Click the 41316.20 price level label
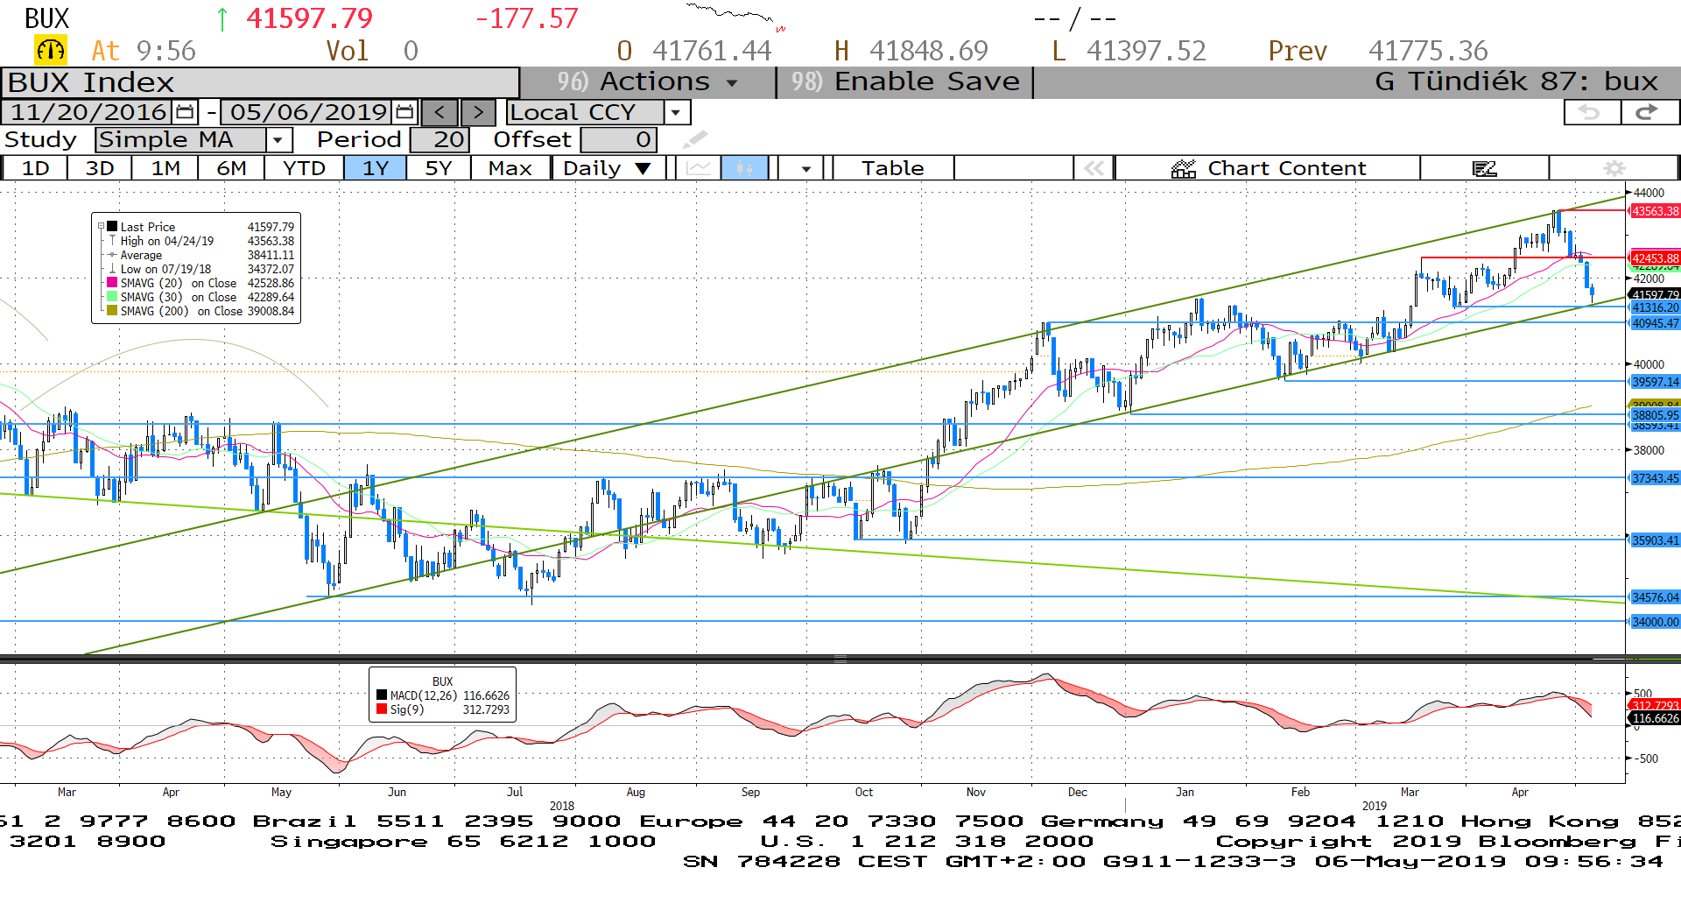 pyautogui.click(x=1655, y=307)
